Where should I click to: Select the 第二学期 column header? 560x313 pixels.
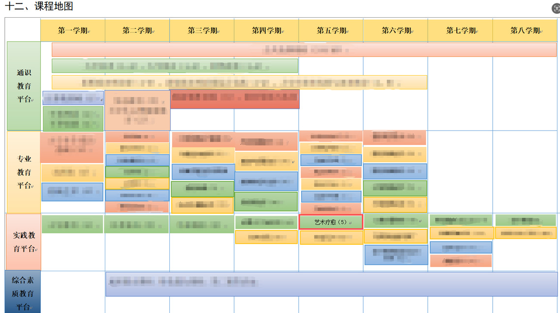click(x=137, y=30)
